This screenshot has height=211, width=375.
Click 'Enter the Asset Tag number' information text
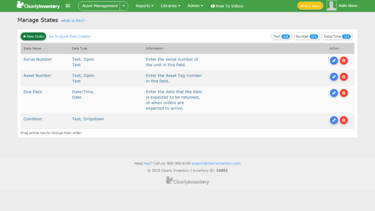(x=174, y=78)
